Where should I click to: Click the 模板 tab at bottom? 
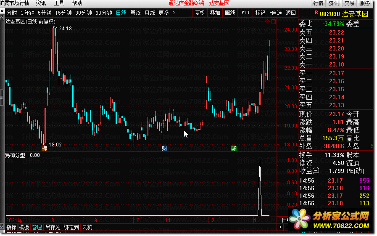[24, 227]
